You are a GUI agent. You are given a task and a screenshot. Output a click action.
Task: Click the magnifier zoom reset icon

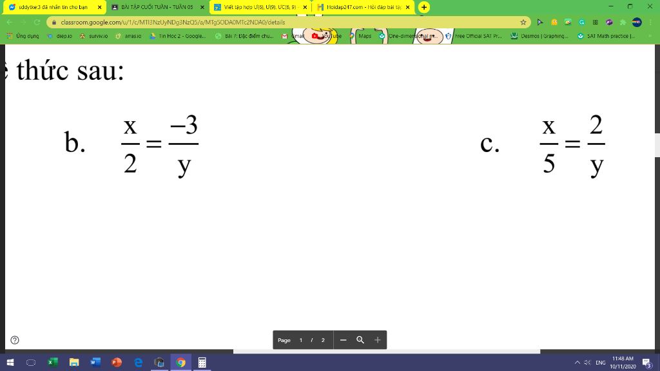click(x=360, y=340)
